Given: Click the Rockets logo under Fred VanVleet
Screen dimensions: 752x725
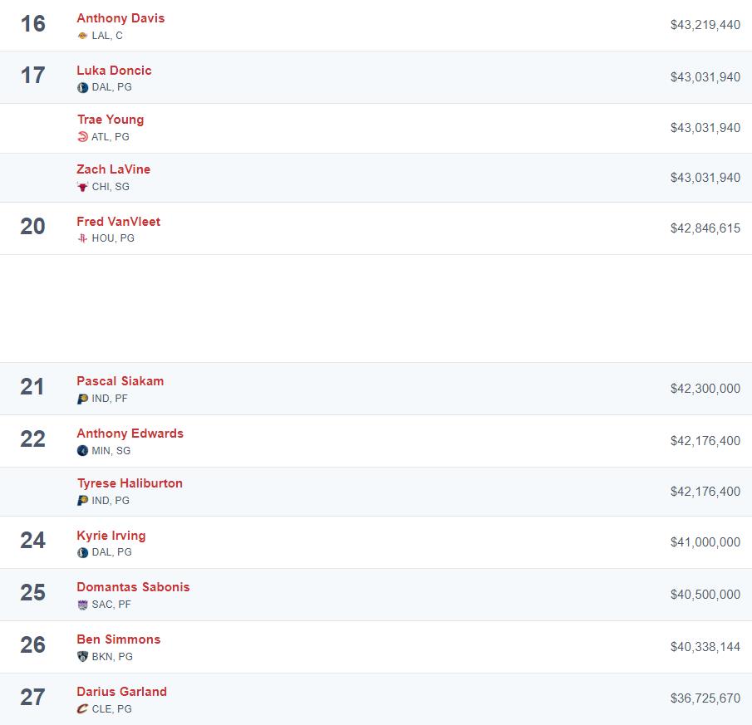Looking at the screenshot, I should click(x=82, y=238).
